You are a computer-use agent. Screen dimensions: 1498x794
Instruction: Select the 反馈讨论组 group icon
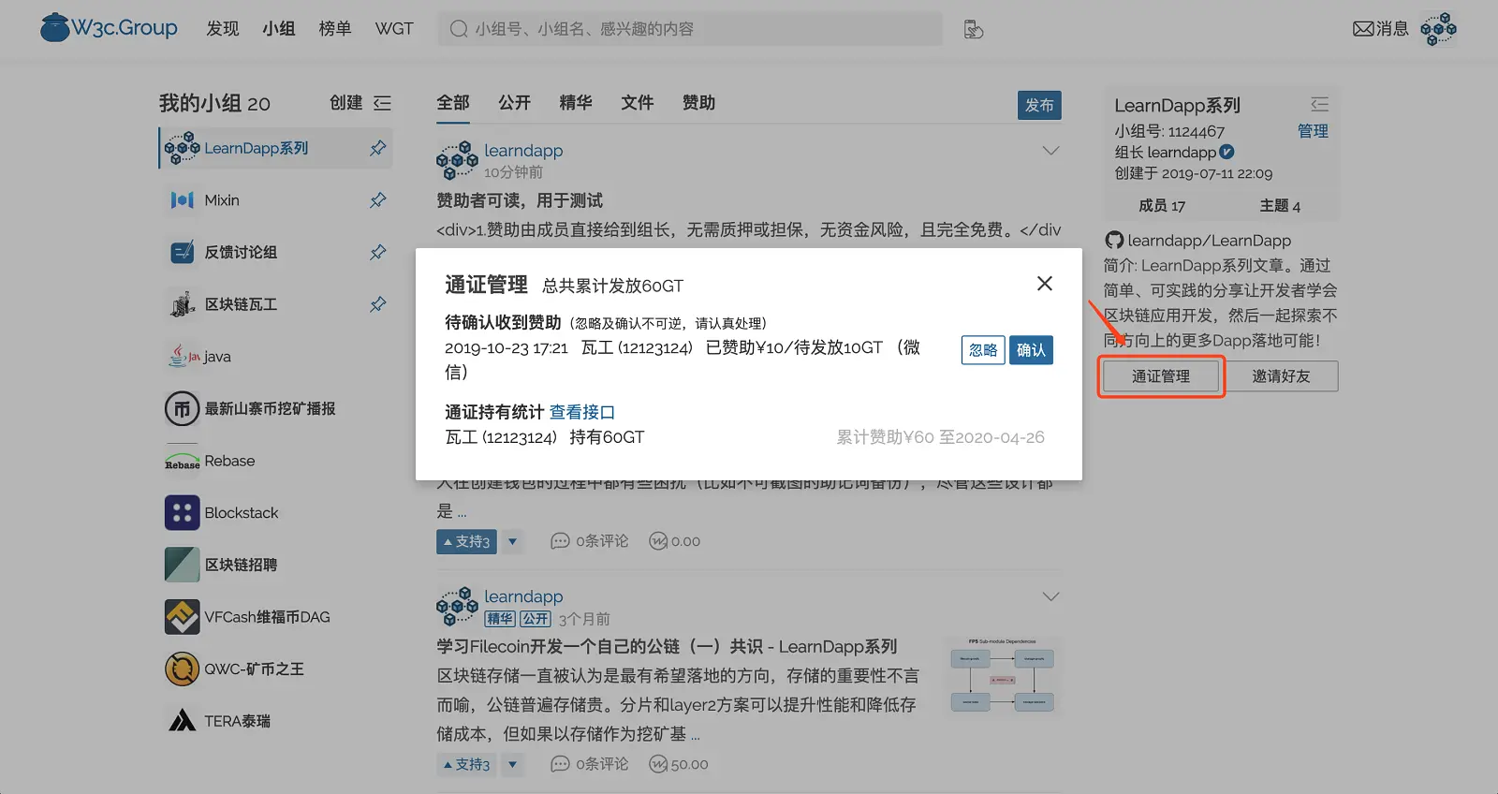click(x=182, y=252)
